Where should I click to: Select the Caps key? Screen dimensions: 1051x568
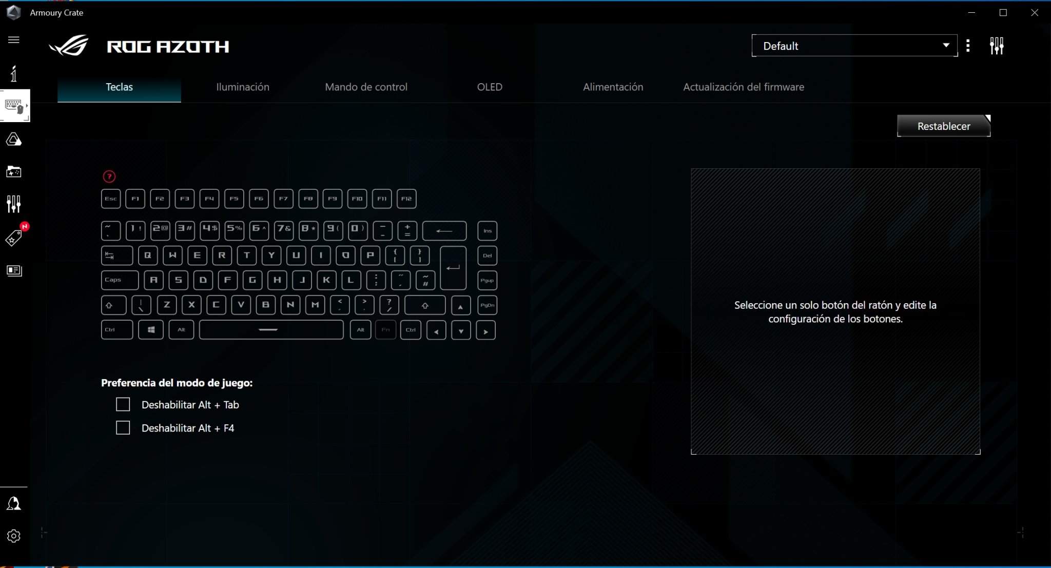120,280
